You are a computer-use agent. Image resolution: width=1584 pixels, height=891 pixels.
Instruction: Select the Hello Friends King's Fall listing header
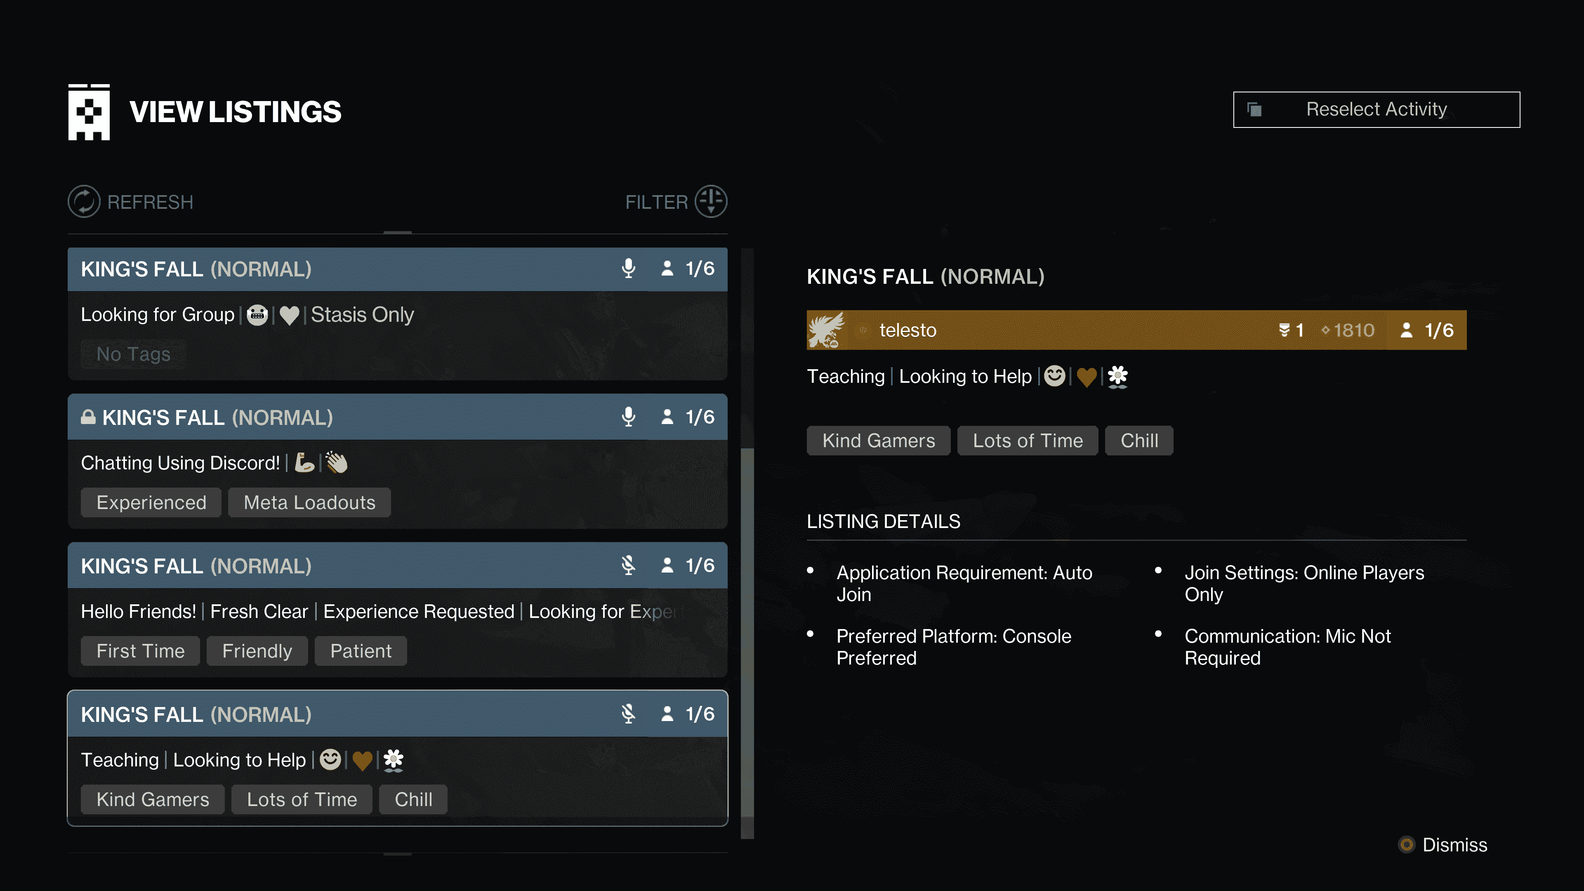pyautogui.click(x=397, y=566)
